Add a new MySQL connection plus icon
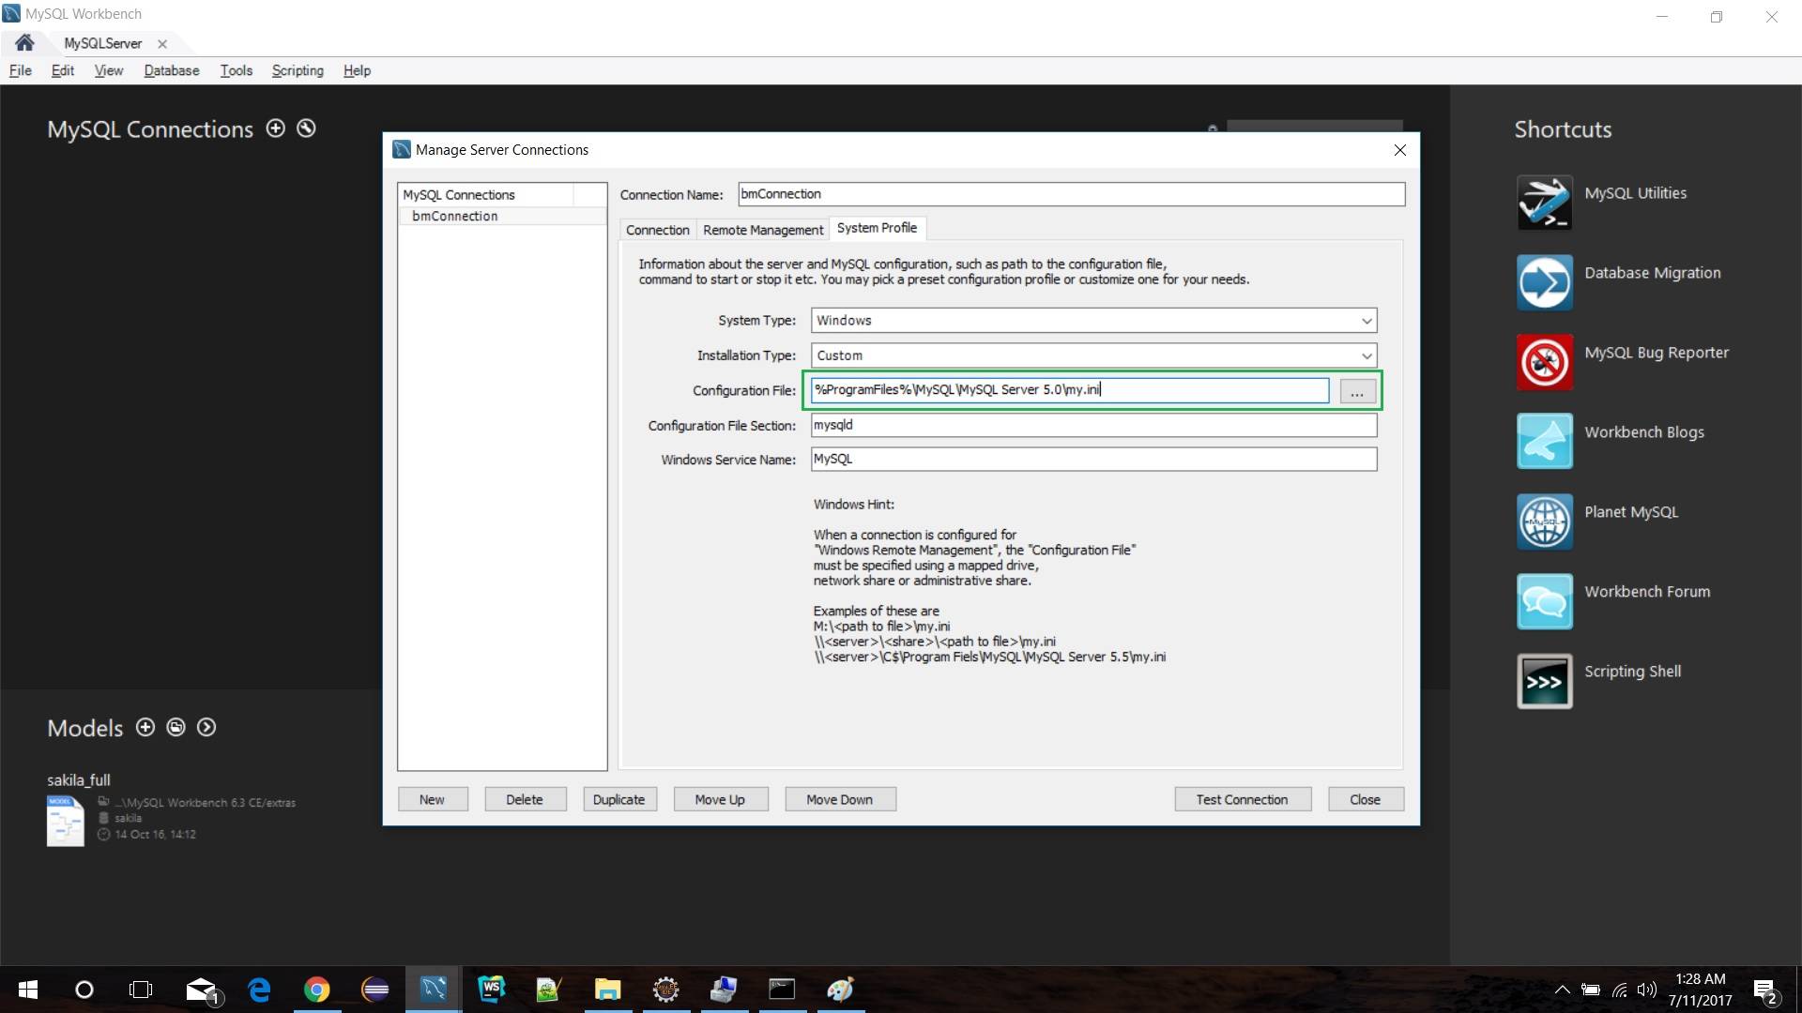Image resolution: width=1802 pixels, height=1013 pixels. pos(275,129)
